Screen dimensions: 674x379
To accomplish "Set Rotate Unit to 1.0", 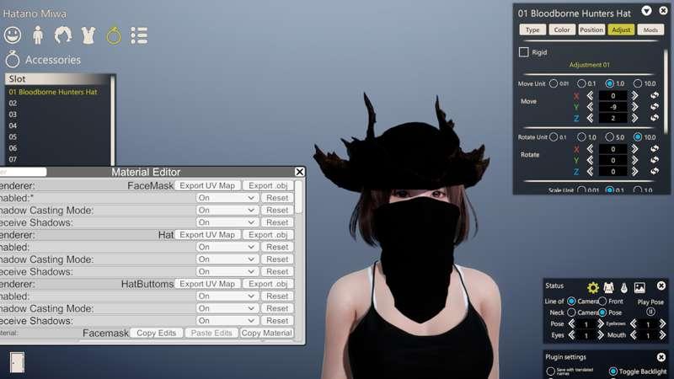I will (581, 136).
